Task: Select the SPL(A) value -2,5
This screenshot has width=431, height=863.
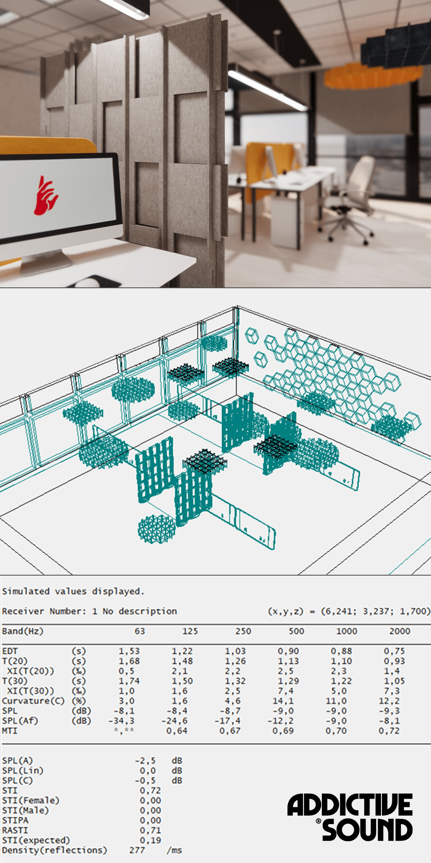Action: tap(145, 760)
